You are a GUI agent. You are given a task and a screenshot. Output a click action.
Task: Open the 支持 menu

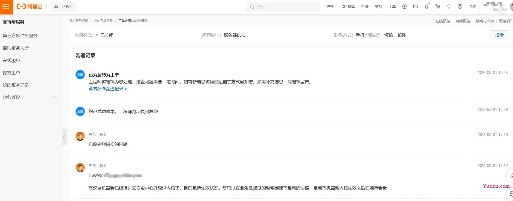coord(379,7)
